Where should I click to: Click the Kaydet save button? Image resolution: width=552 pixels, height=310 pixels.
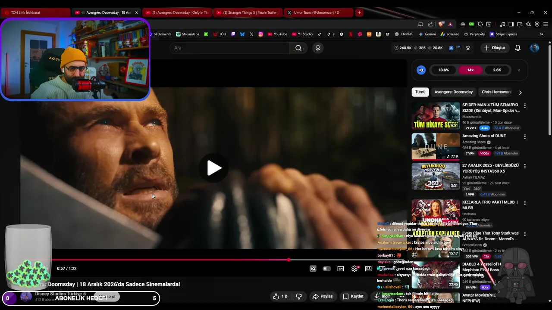(x=353, y=296)
